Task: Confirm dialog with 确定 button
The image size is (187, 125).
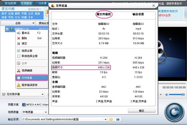Action: pos(142,111)
